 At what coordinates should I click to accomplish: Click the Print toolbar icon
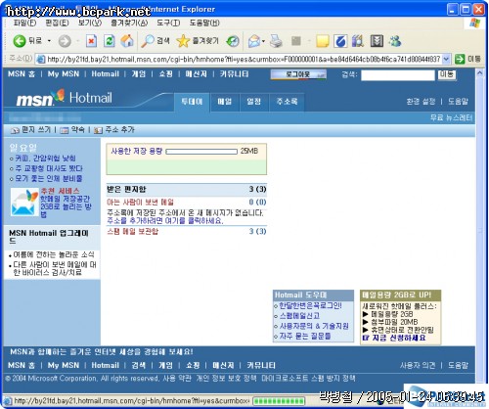pyautogui.click(x=276, y=41)
